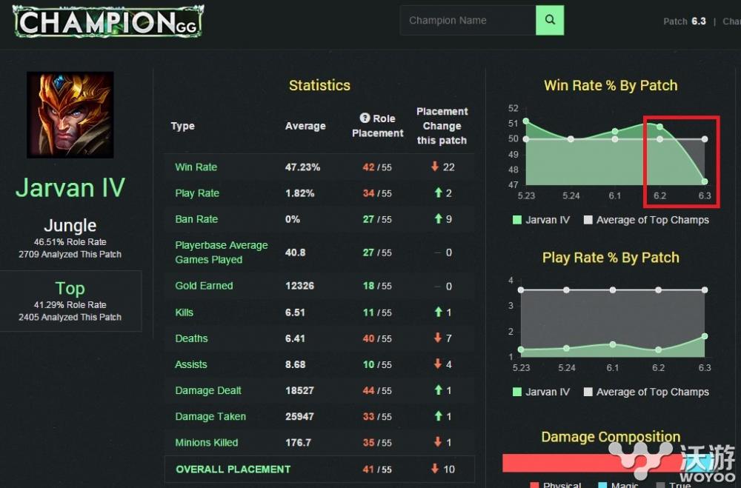Select the Kills statistic label

(185, 312)
